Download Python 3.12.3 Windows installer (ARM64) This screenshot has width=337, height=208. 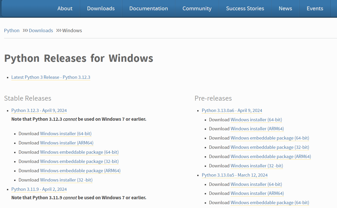[67, 143]
